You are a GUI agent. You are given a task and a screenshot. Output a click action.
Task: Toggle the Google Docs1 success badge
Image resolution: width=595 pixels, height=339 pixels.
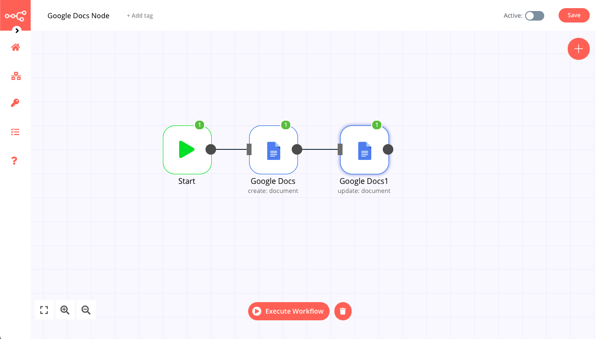pos(377,124)
